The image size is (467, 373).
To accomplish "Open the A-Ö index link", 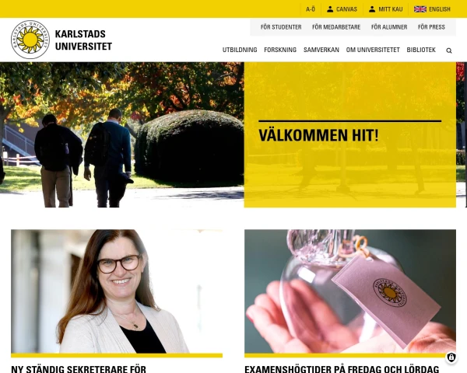I will [311, 9].
